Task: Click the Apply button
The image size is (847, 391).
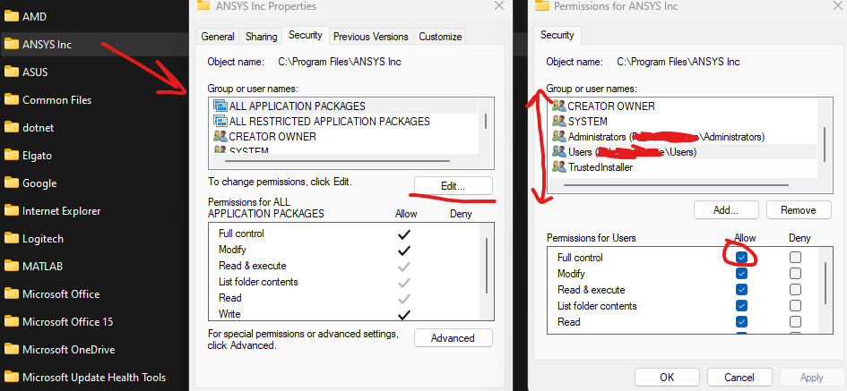Action: coord(811,378)
